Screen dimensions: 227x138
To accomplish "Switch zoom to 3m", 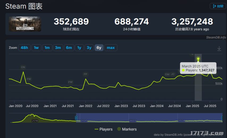I will pos(58,48).
